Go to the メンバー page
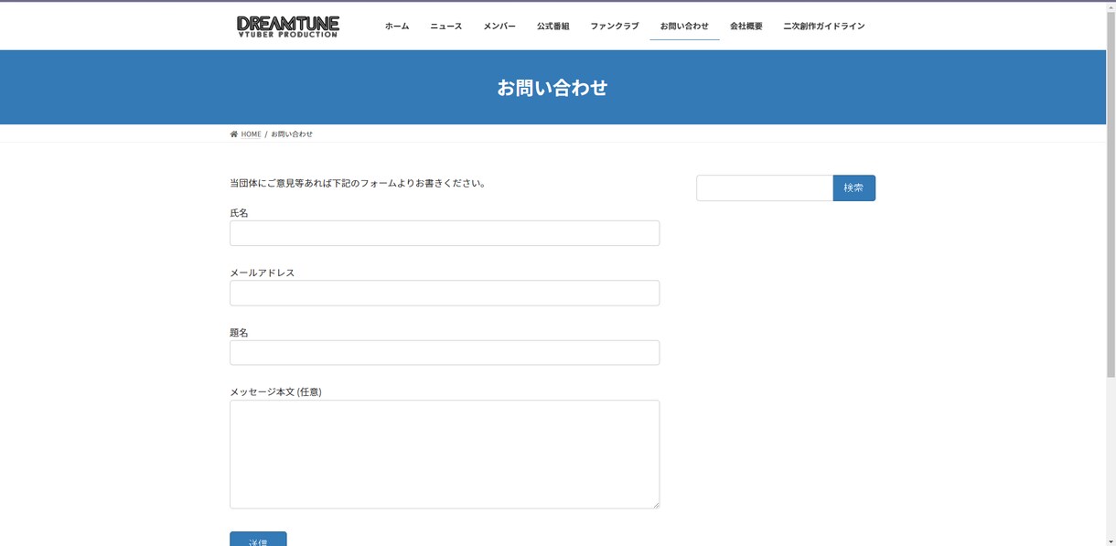The height and width of the screenshot is (546, 1116). click(x=499, y=27)
